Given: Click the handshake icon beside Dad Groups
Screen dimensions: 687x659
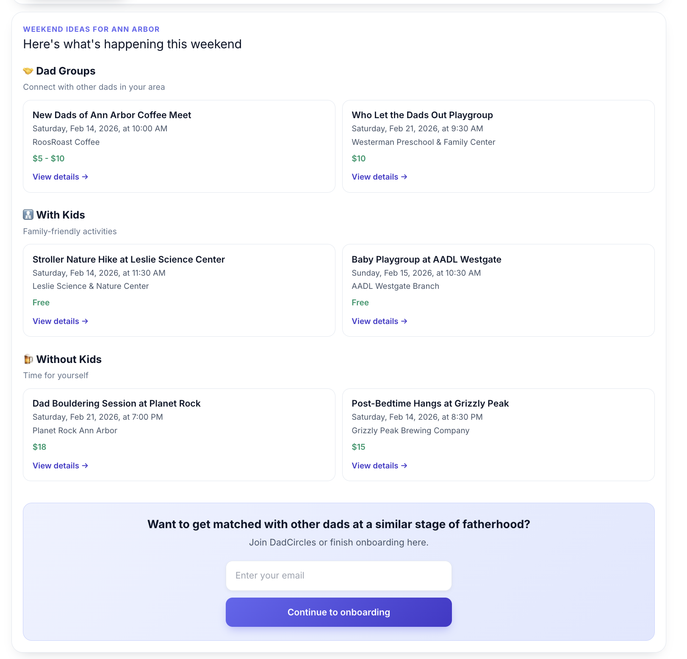Looking at the screenshot, I should 28,71.
